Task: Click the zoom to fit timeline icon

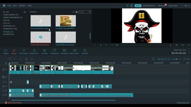Action: [x=162, y=59]
